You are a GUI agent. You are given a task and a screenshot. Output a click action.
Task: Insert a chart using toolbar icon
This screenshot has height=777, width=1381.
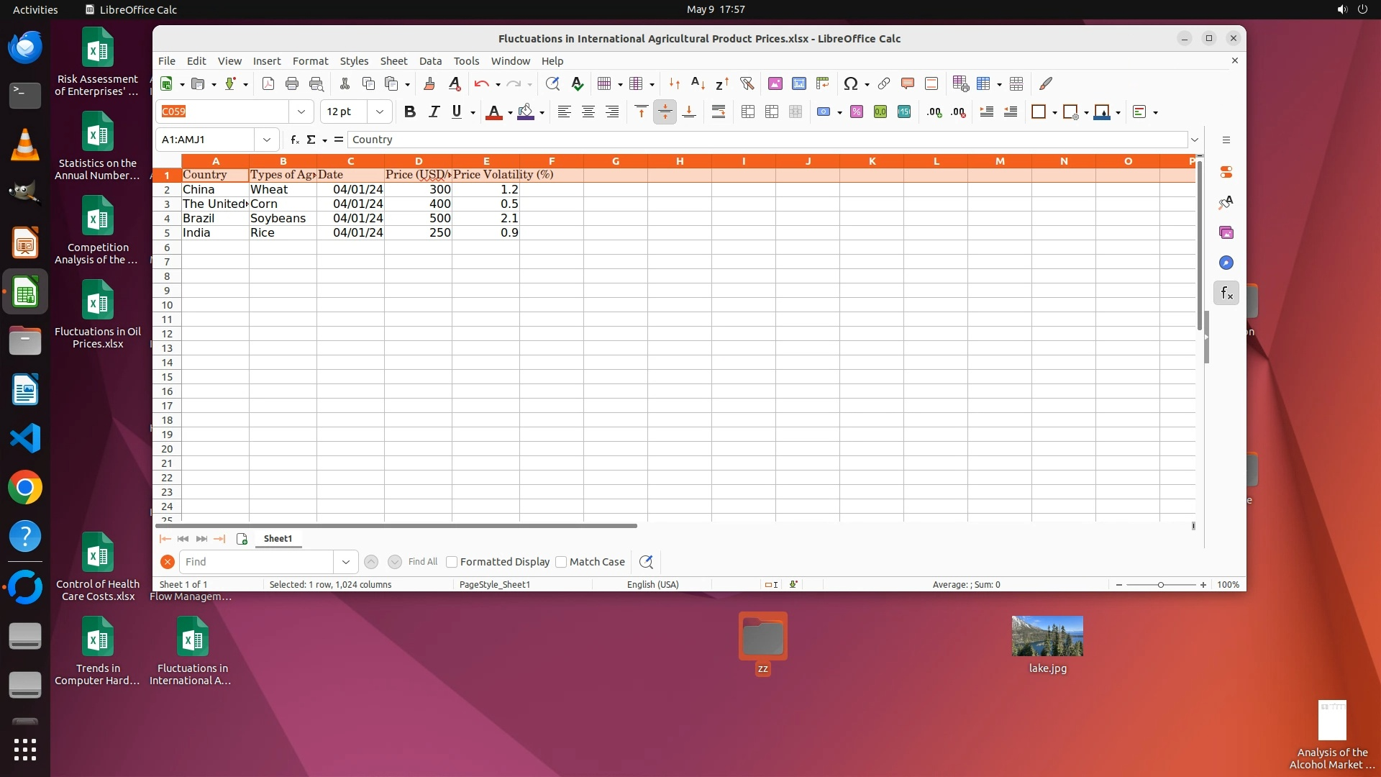798,84
